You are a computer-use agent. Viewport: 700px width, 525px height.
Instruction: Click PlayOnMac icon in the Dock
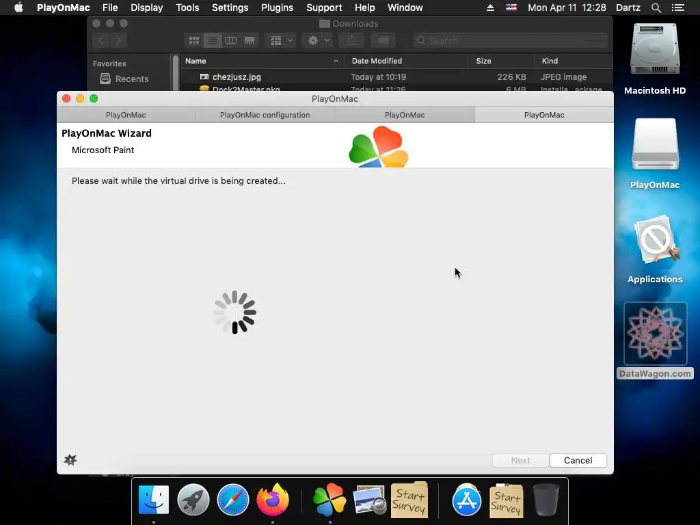coord(329,500)
